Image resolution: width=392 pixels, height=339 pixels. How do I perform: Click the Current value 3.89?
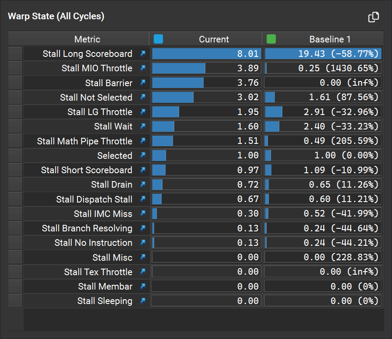pos(248,68)
